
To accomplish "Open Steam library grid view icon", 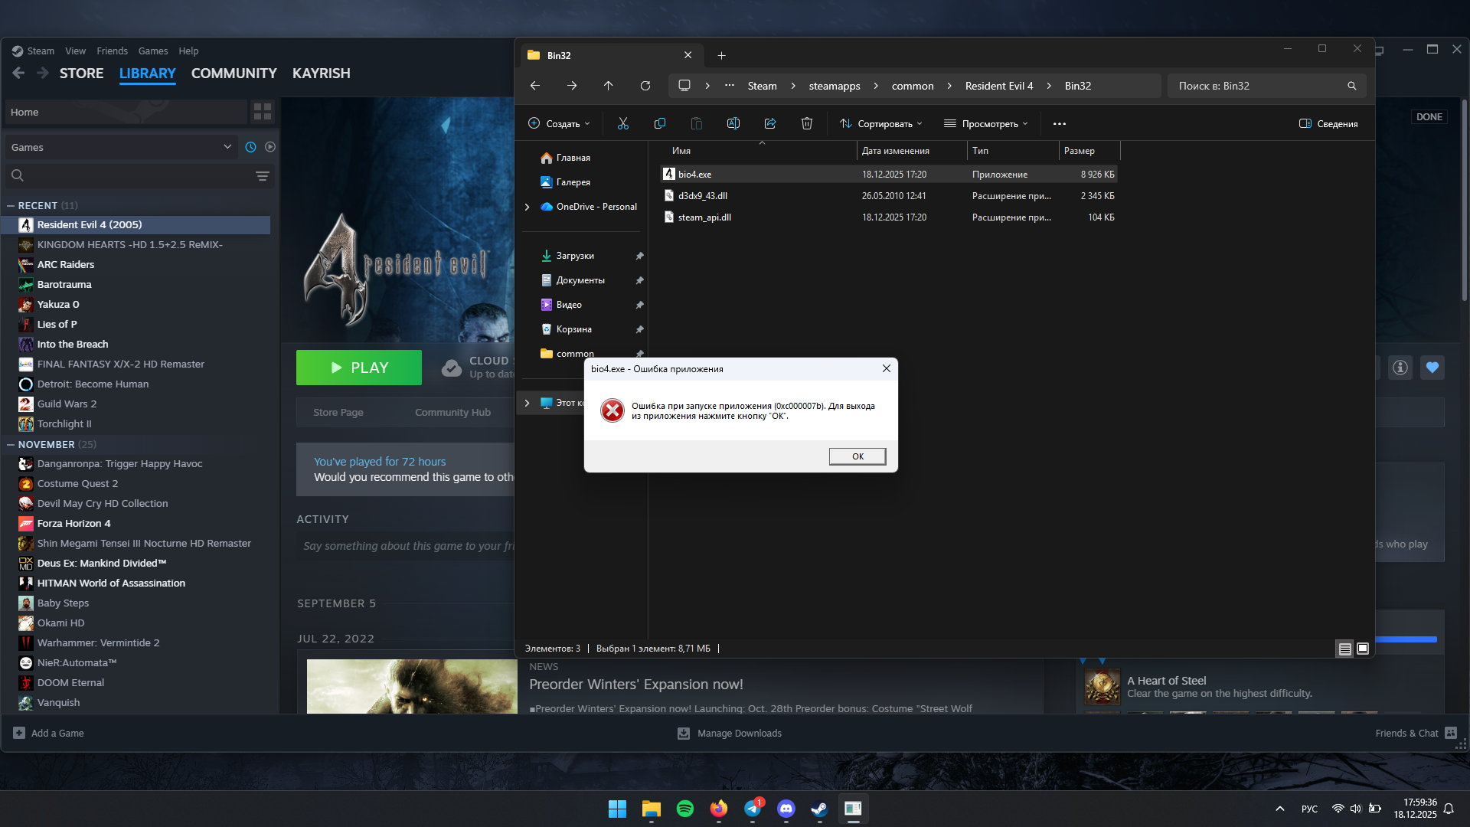I will pos(263,112).
